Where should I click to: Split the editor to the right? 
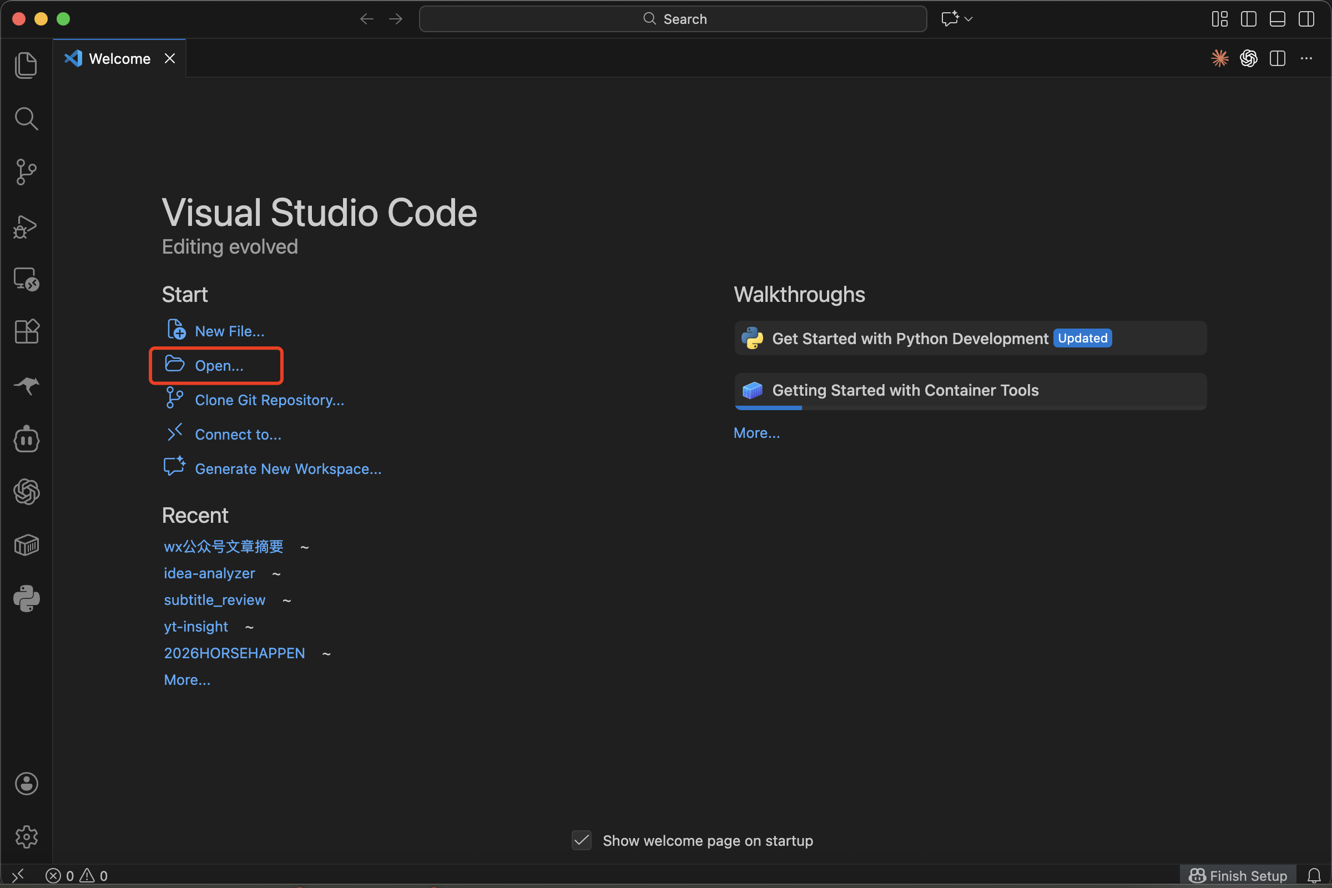[x=1277, y=58]
